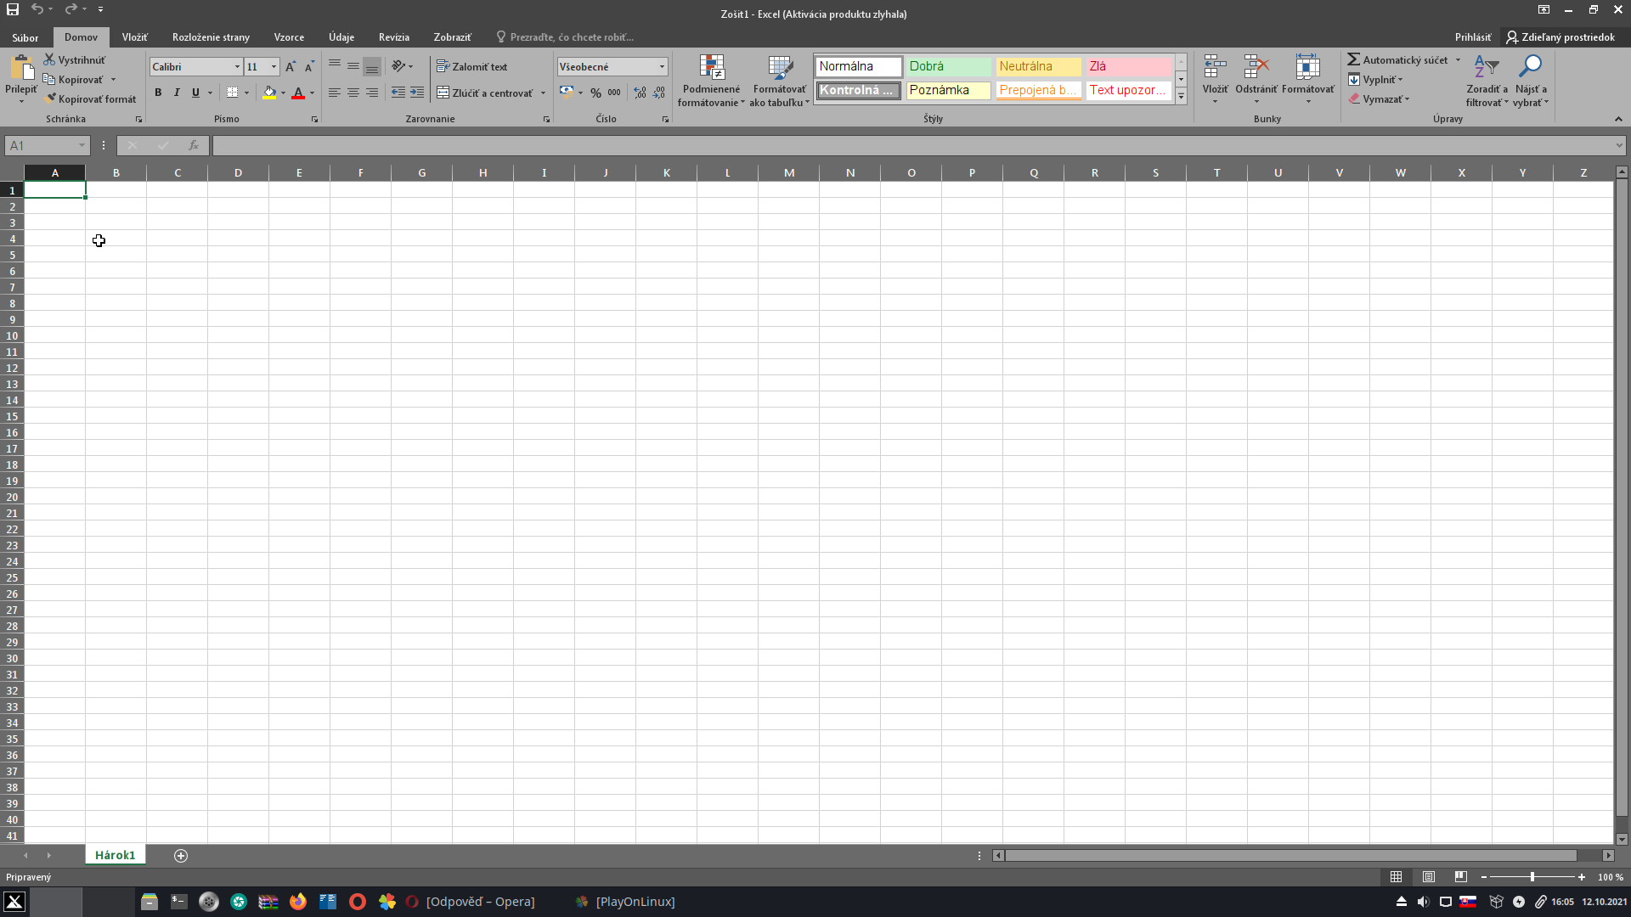This screenshot has width=1631, height=917.
Task: Click the Podmienené formátovanie icon
Action: (711, 67)
